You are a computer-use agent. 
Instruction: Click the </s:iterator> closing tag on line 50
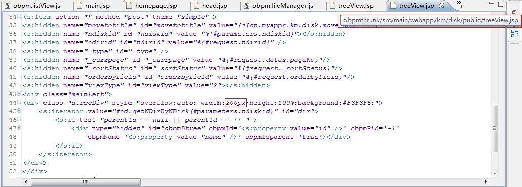(65, 155)
